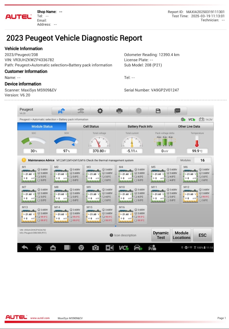Open the vehicle cloud upload icon

pyautogui.click(x=61, y=111)
